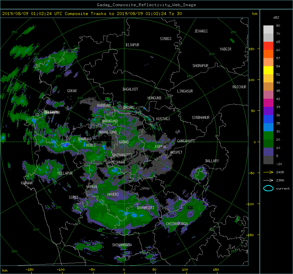The image size is (293, 274).
Task: Click the GANGAVATI city label
Action: coord(186,141)
